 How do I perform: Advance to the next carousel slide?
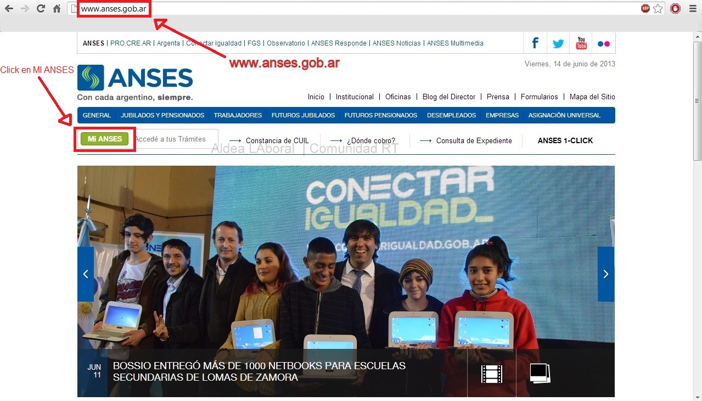(x=606, y=274)
